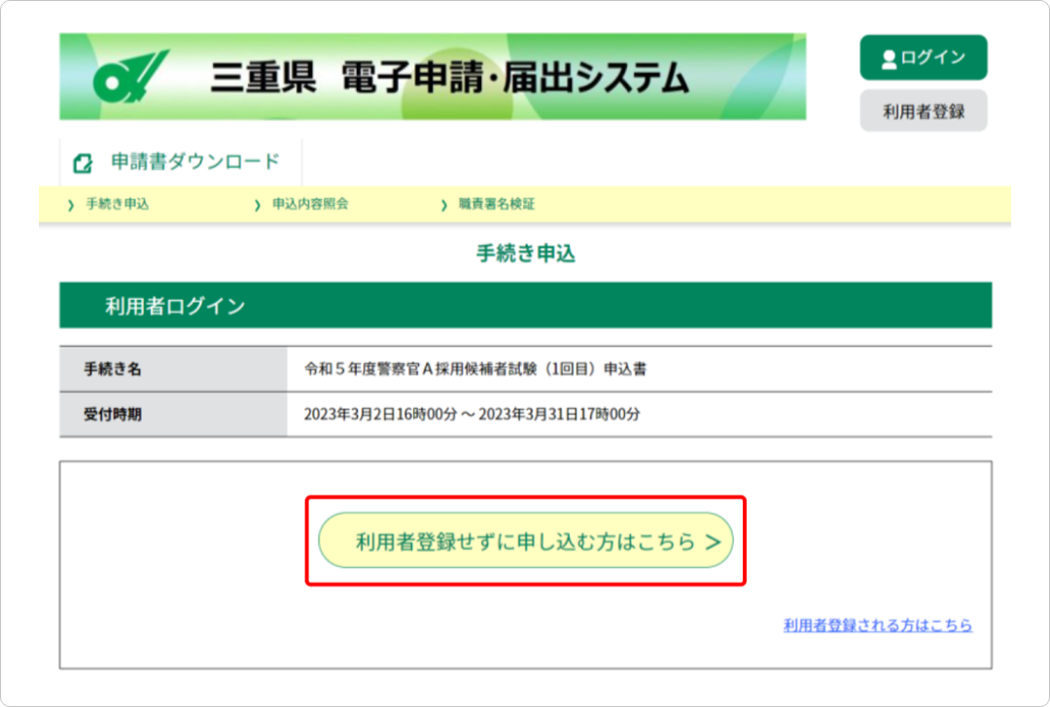Click the 三重県 電子申請・届出システム banner title
The height and width of the screenshot is (707, 1050).
[x=449, y=79]
